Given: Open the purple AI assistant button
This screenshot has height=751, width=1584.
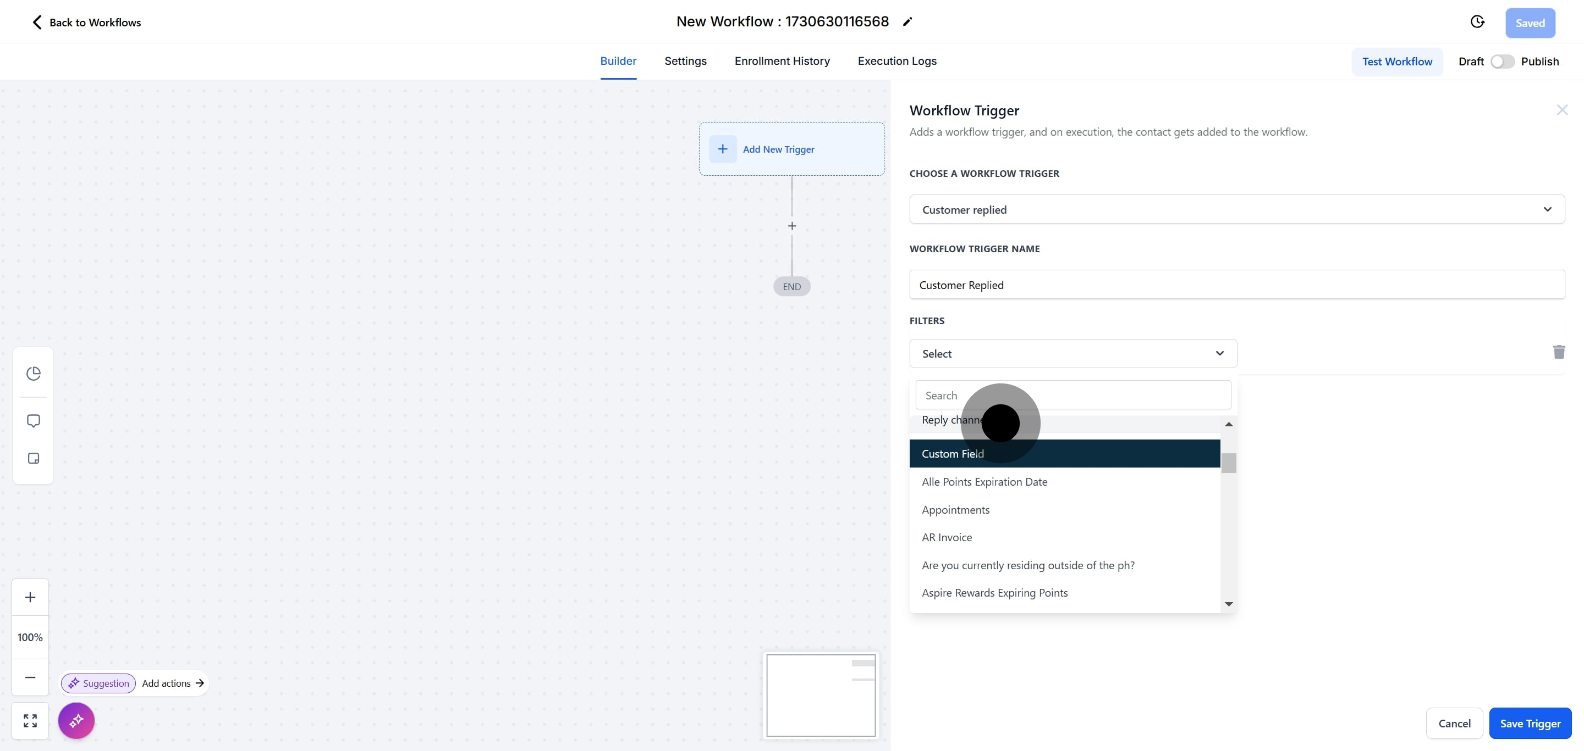Looking at the screenshot, I should (x=76, y=720).
